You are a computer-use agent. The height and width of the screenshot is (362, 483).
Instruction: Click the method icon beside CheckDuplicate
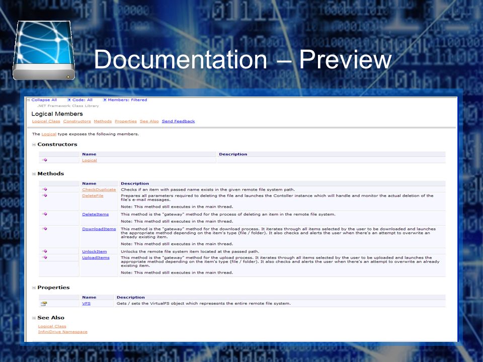pyautogui.click(x=45, y=190)
